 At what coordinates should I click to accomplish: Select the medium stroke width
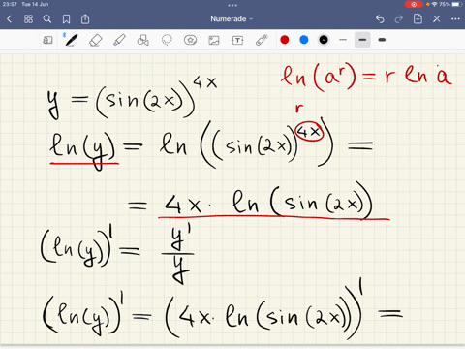(362, 40)
